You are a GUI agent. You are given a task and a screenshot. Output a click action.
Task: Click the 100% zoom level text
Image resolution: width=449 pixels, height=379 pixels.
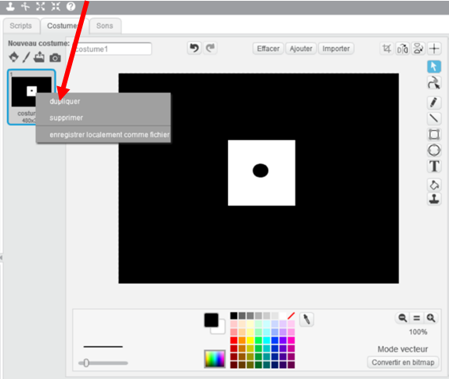point(418,332)
